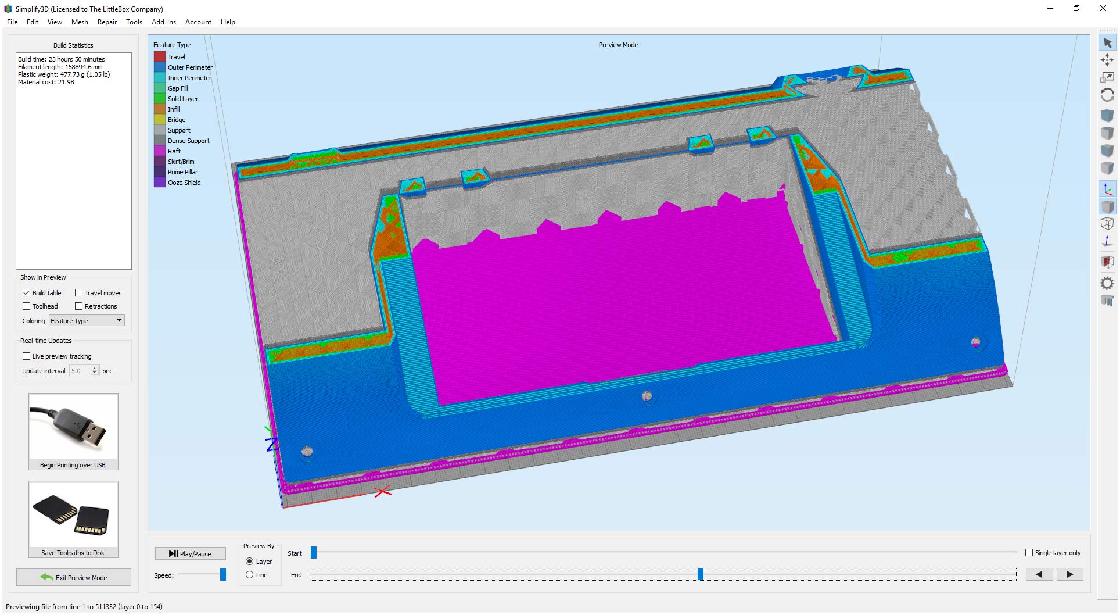
Task: Click the status bar previewing file text
Action: (84, 607)
